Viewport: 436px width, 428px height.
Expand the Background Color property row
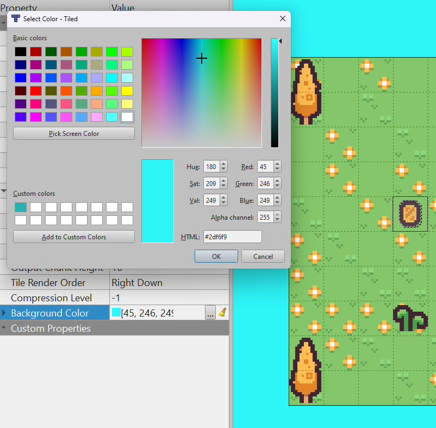pyautogui.click(x=4, y=313)
